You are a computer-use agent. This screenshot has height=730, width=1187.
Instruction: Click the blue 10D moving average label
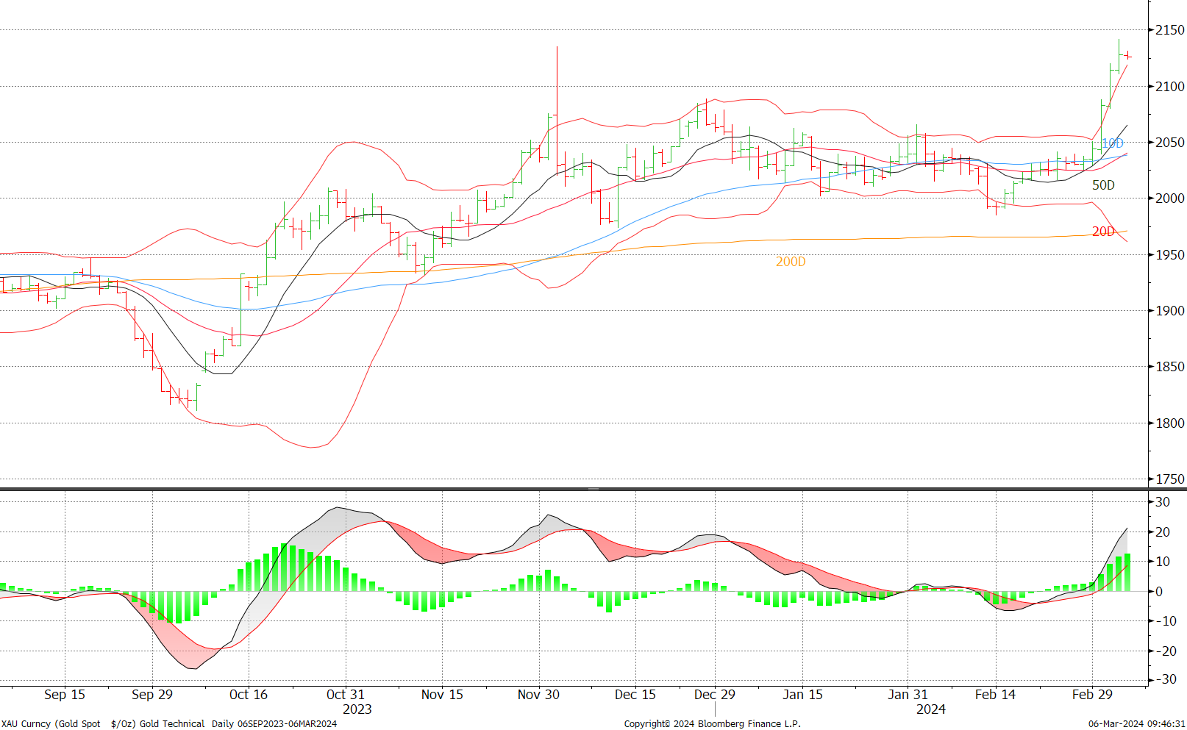tap(1113, 143)
